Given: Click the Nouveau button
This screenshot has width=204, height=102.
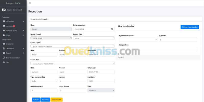Looking at the screenshot, I should click(x=45, y=99).
